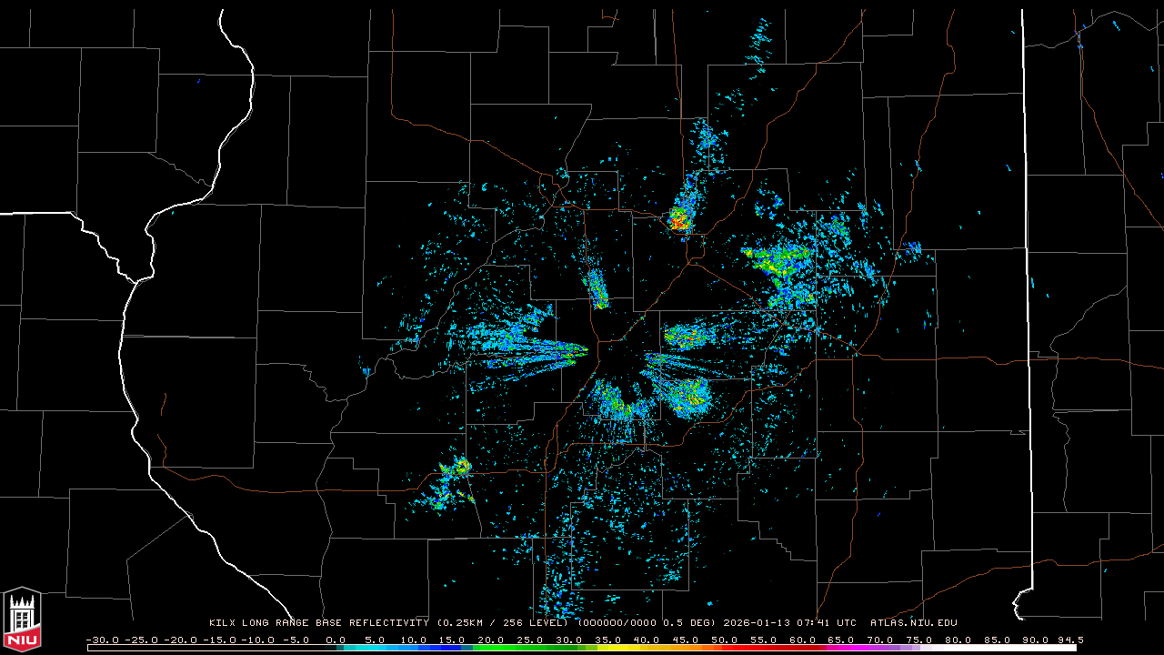Click the red high-reflectivity storm core
This screenshot has height=655, width=1164.
[x=678, y=219]
